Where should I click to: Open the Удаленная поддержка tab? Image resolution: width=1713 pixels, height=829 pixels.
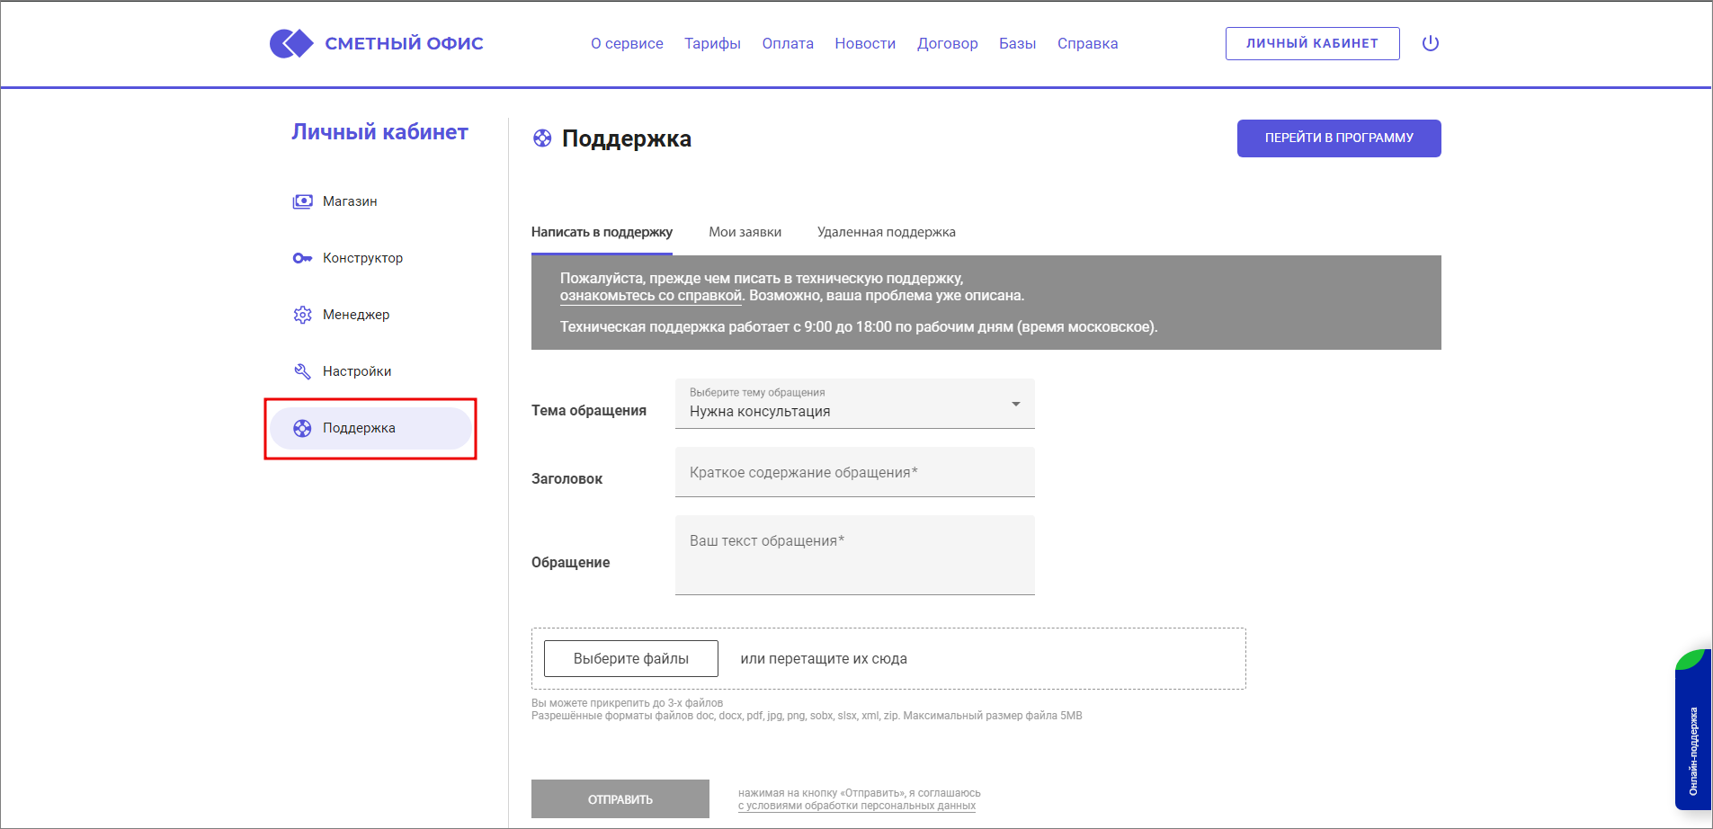[x=886, y=231]
